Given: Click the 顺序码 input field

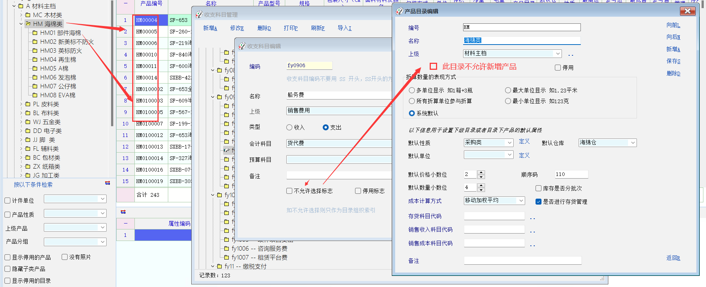Looking at the screenshot, I should (571, 174).
